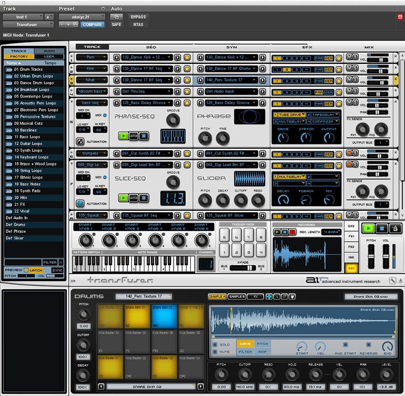Play the Phrase-Seq on the bass seq track
405x396 pixels.
click(124, 136)
